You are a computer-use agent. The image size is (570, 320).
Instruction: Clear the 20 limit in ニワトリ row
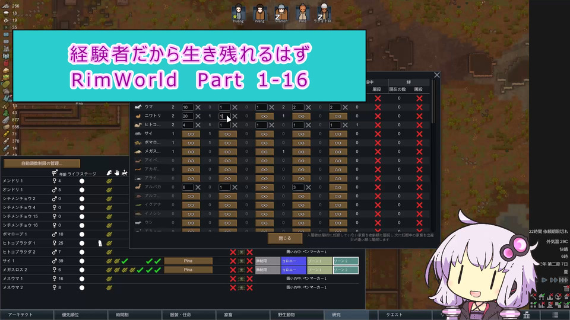click(x=198, y=116)
